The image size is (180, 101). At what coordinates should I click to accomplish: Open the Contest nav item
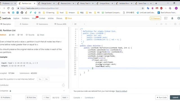pyautogui.click(x=42, y=18)
